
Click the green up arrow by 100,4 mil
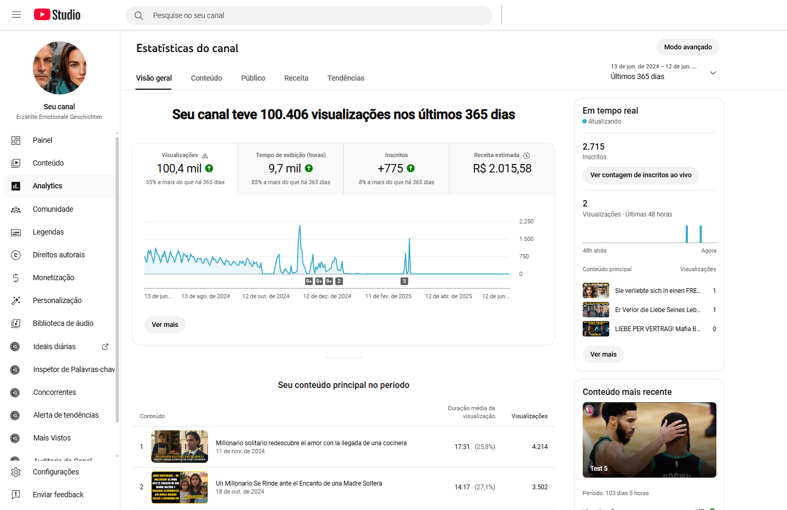(x=209, y=168)
